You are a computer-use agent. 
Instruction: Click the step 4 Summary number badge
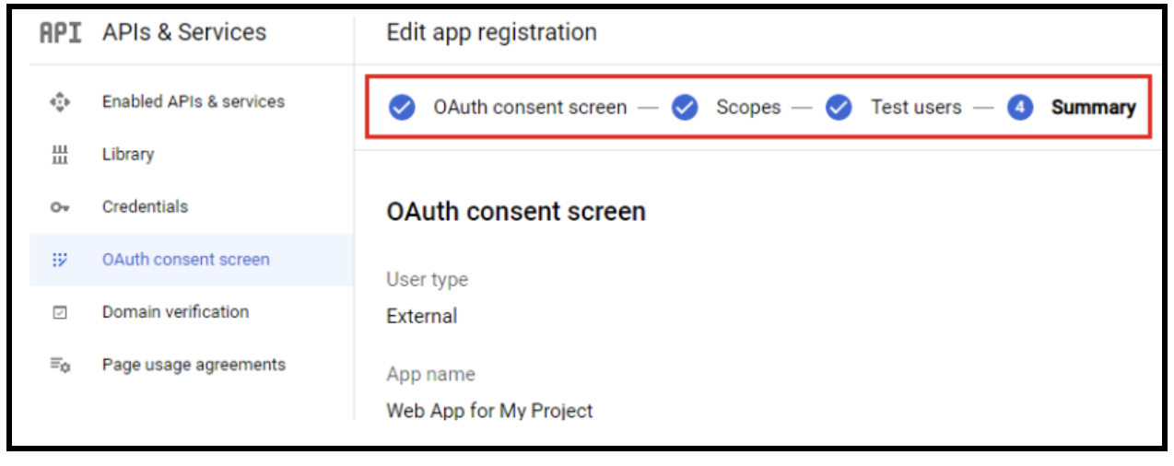point(1020,108)
